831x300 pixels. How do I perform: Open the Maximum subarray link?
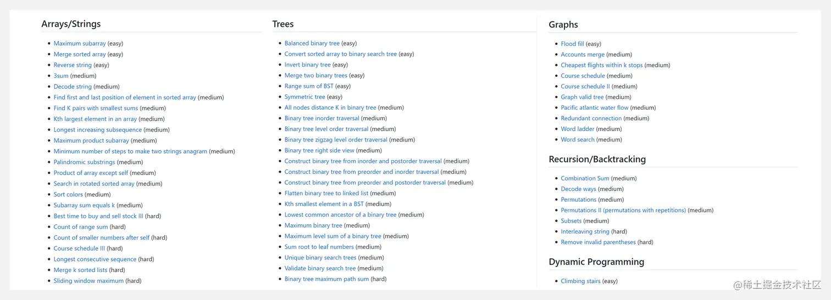[80, 43]
